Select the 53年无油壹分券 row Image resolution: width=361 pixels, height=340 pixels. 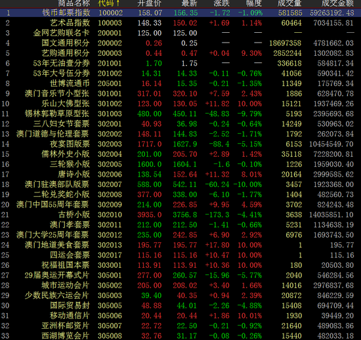pyautogui.click(x=180, y=63)
